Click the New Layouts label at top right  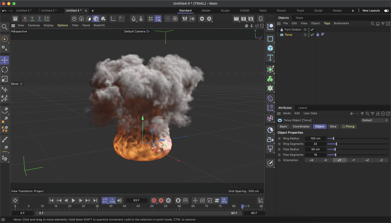tap(371, 10)
